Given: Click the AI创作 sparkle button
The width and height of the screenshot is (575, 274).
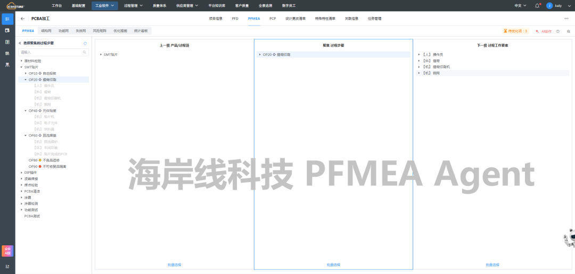Looking at the screenshot, I should point(544,31).
